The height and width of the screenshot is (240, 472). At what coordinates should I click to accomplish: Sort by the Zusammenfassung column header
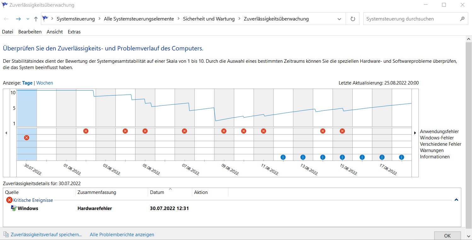point(112,192)
